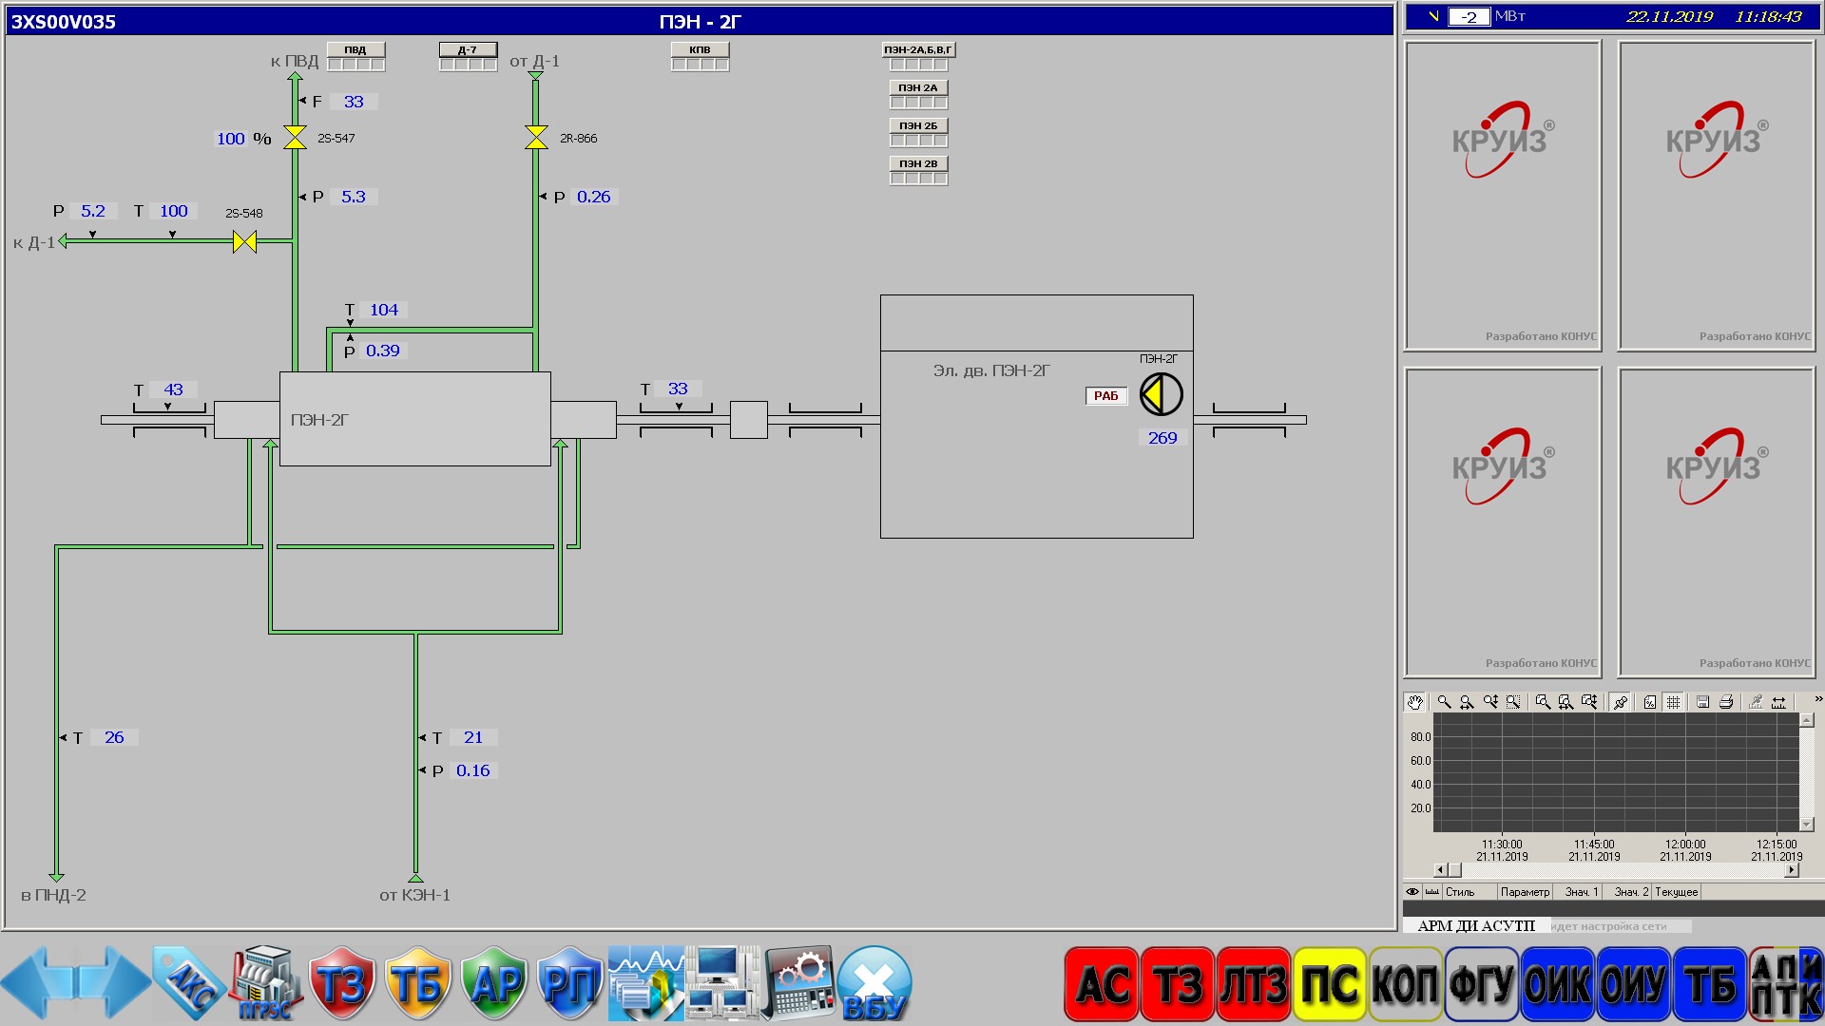This screenshot has height=1026, width=1825.
Task: Open the Д-7 navigation button
Action: pyautogui.click(x=468, y=49)
